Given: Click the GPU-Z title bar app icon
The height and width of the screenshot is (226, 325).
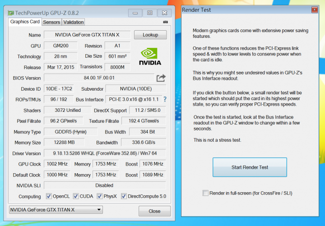Looking at the screenshot, I should [x=10, y=13].
